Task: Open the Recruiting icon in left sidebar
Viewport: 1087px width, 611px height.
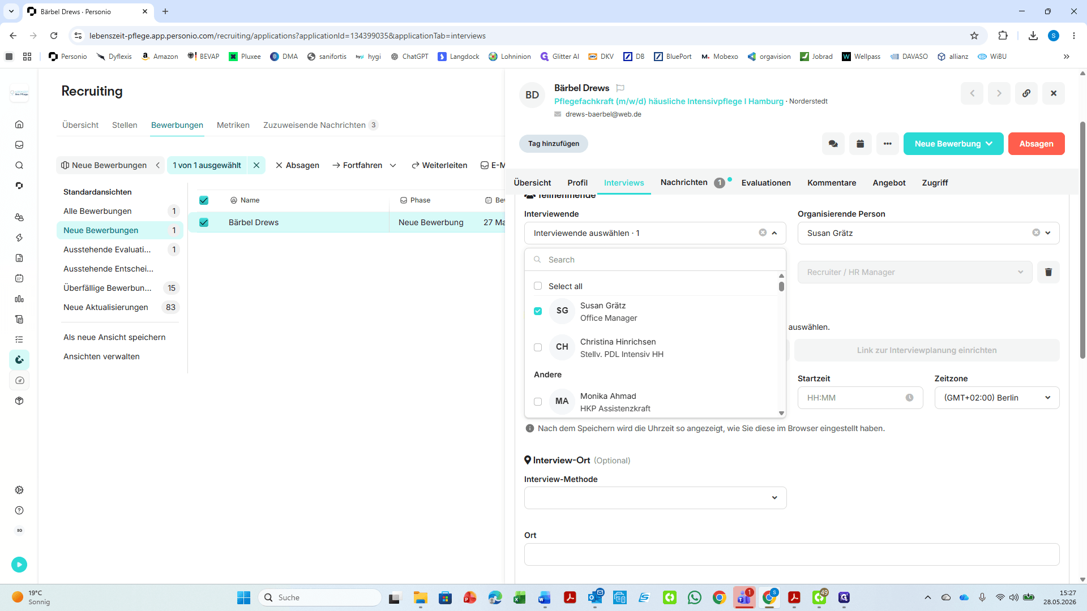Action: [x=19, y=360]
